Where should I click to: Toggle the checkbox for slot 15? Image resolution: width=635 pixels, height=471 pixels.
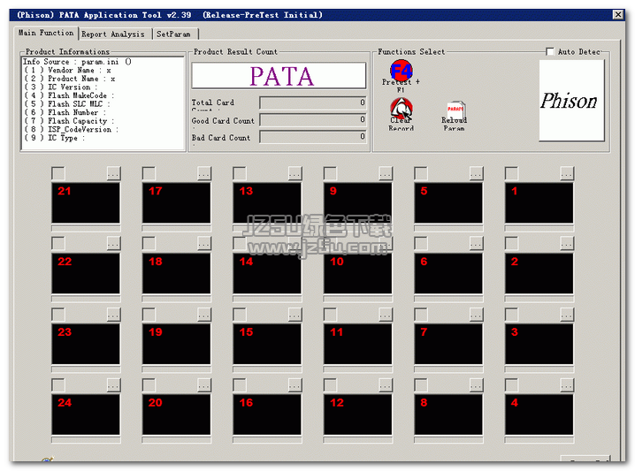tap(240, 315)
